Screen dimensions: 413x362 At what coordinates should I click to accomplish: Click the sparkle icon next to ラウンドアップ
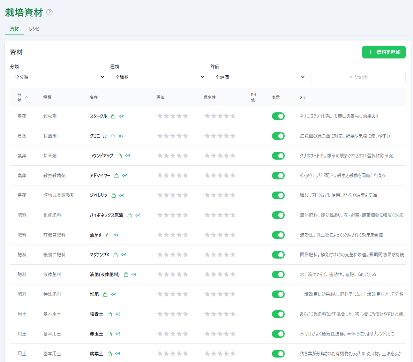click(128, 156)
